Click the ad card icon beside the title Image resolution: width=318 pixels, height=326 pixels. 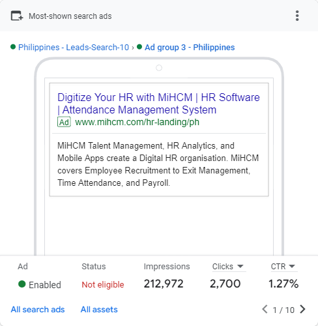(x=17, y=16)
